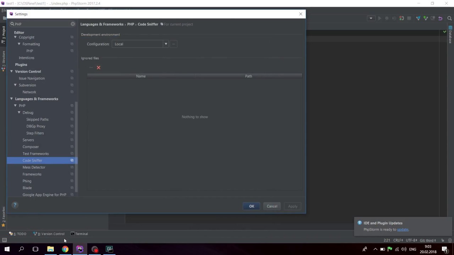Click the Name column header

pyautogui.click(x=141, y=76)
